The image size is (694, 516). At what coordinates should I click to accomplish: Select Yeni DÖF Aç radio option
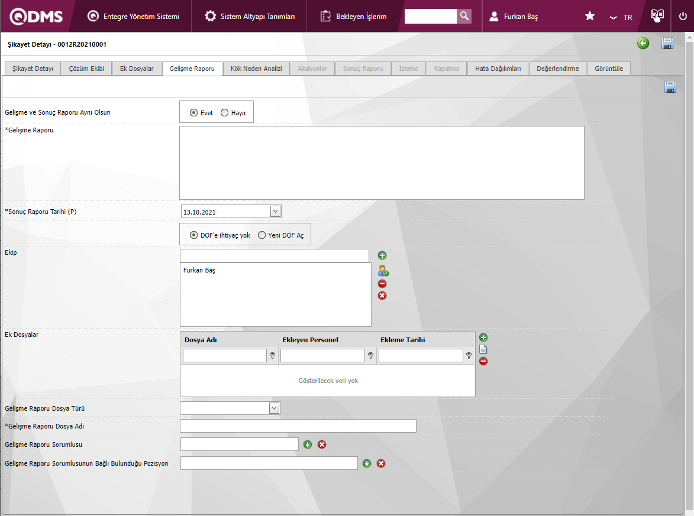pos(262,235)
